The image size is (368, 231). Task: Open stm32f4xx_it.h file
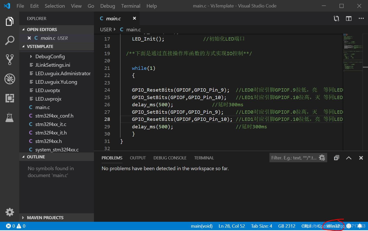[51, 133]
